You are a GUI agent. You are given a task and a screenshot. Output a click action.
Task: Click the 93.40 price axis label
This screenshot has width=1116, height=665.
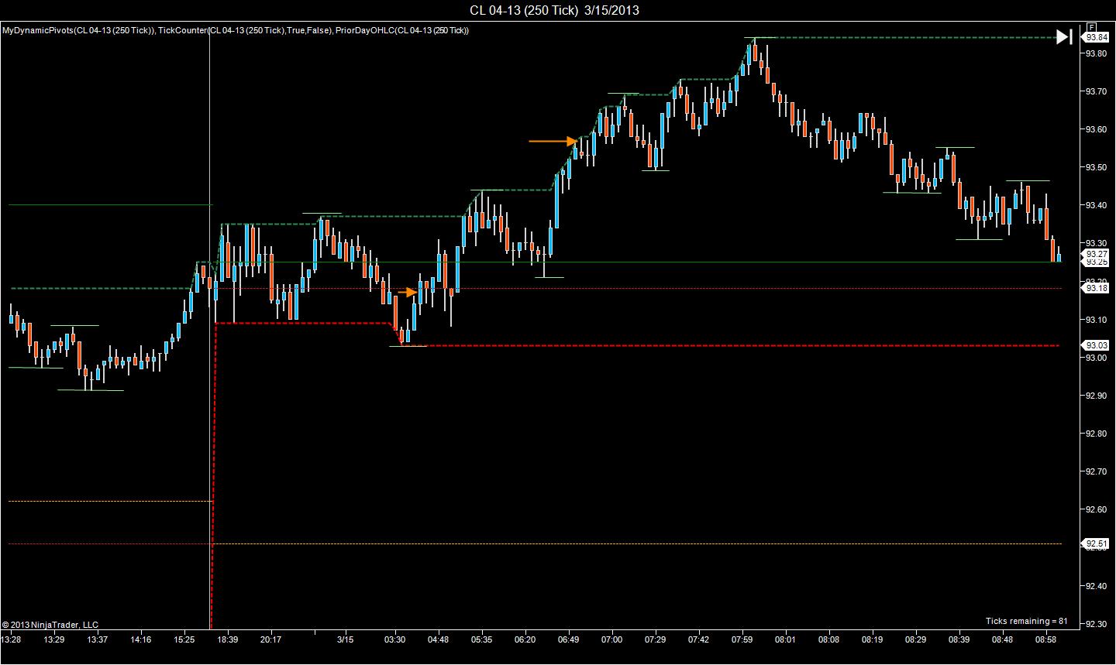point(1097,205)
